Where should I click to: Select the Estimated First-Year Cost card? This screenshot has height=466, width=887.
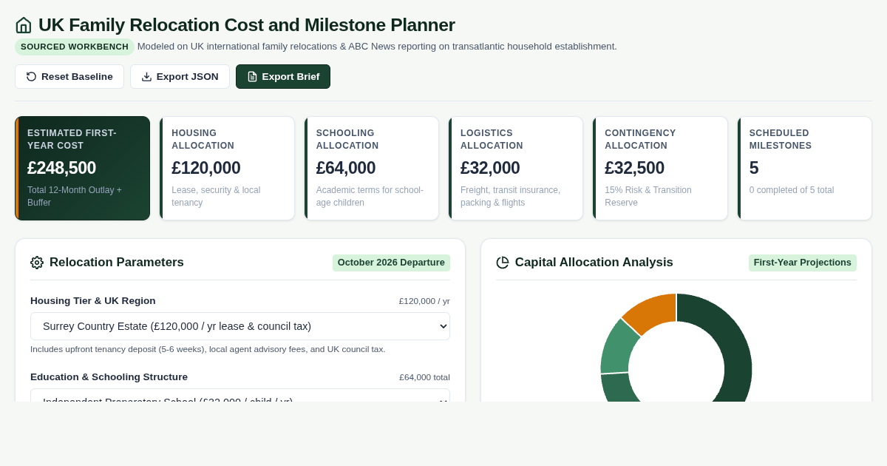click(82, 168)
